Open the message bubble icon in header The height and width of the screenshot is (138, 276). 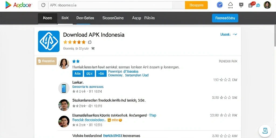[241, 5]
